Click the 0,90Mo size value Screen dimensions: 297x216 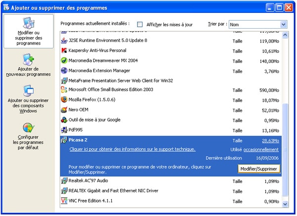[272, 202]
